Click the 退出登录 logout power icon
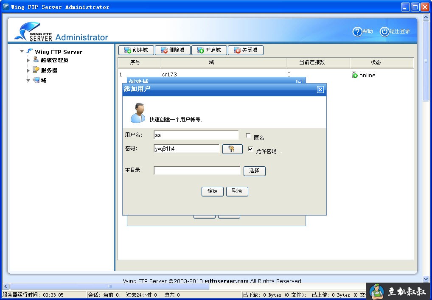The width and height of the screenshot is (432, 300). tap(384, 32)
